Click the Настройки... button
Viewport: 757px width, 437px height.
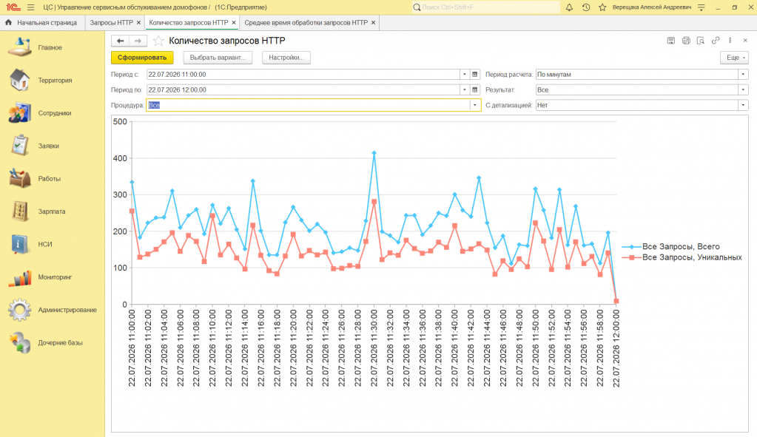[286, 58]
